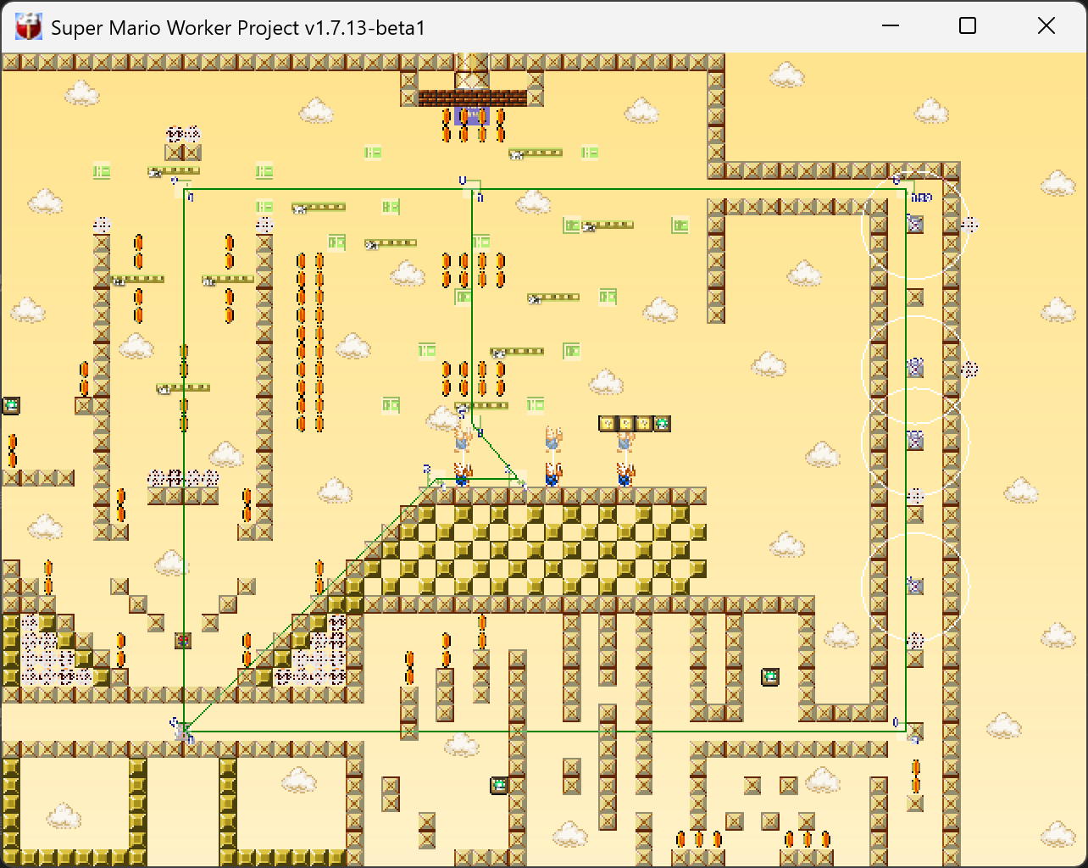This screenshot has height=868, width=1088.
Task: Select the green mushroom block at far left edge
Action: 11,405
